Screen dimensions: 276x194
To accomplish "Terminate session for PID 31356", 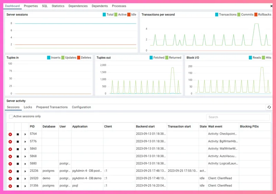I will pos(10,186).
